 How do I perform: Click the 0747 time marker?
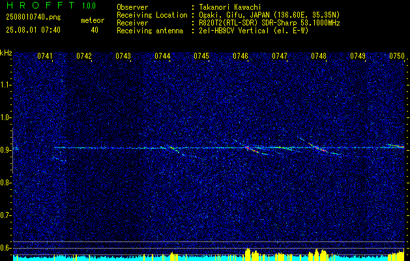pos(280,56)
